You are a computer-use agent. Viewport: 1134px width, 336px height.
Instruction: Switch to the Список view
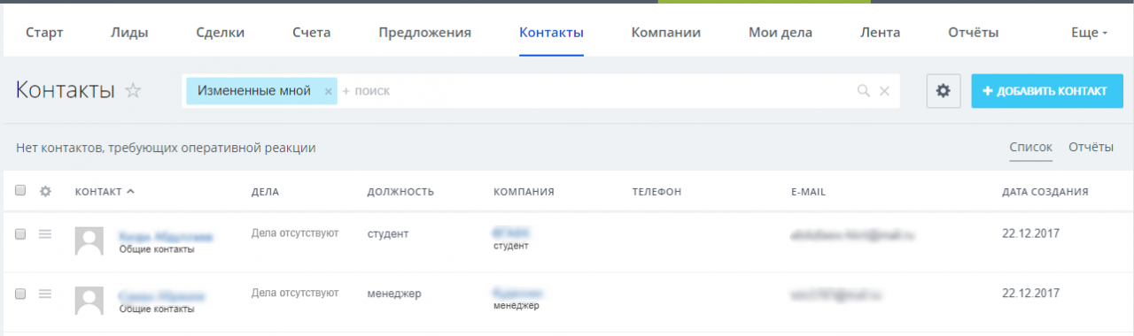pos(1031,148)
